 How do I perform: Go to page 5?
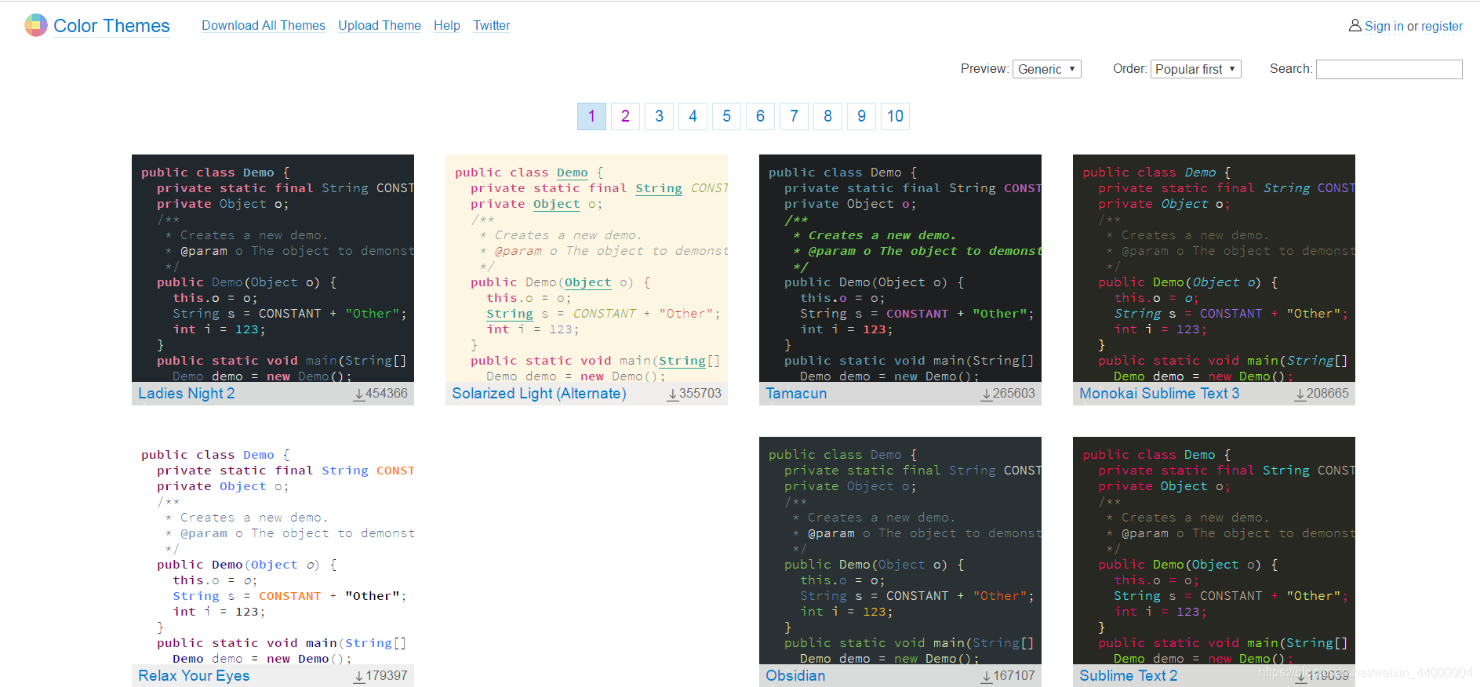click(x=726, y=116)
